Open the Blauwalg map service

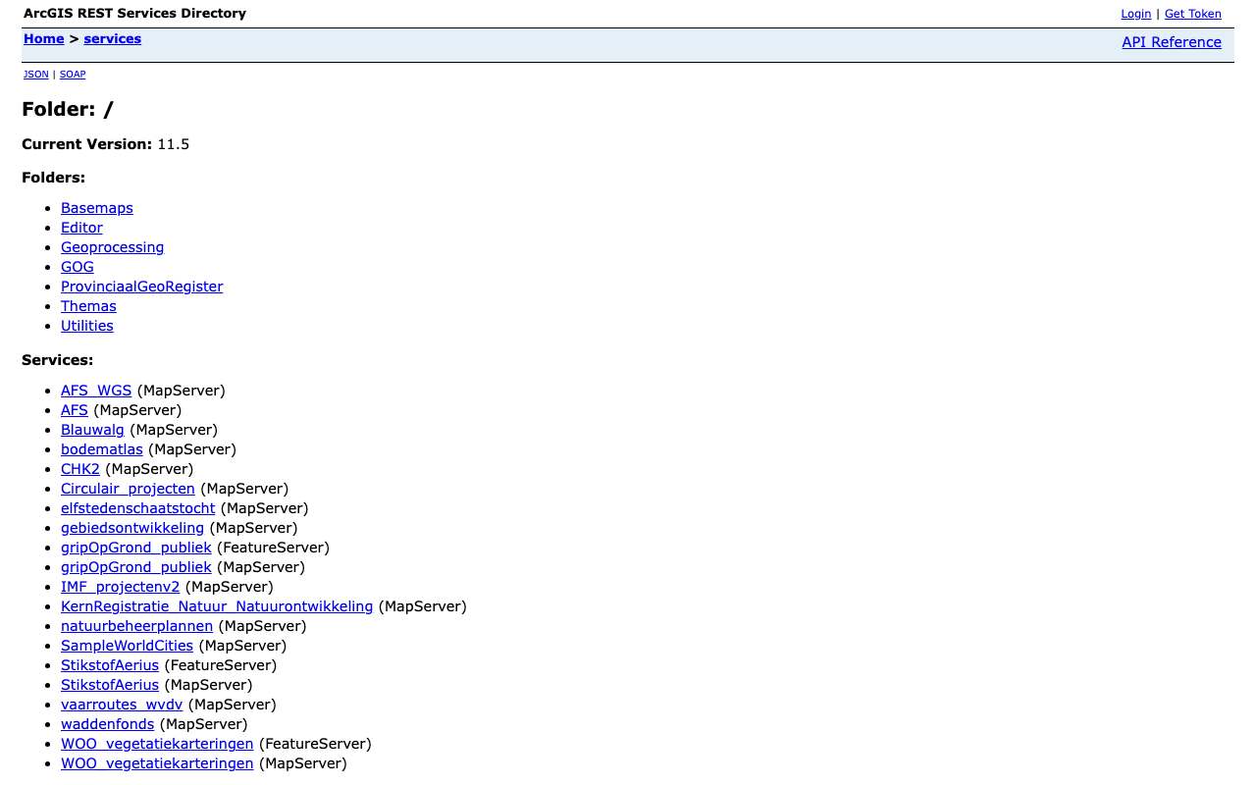click(x=92, y=430)
